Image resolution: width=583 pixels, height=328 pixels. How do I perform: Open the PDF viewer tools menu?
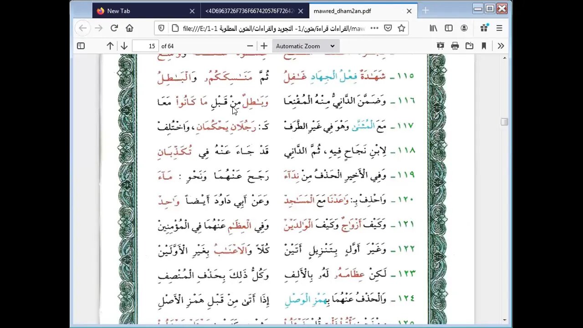click(501, 46)
